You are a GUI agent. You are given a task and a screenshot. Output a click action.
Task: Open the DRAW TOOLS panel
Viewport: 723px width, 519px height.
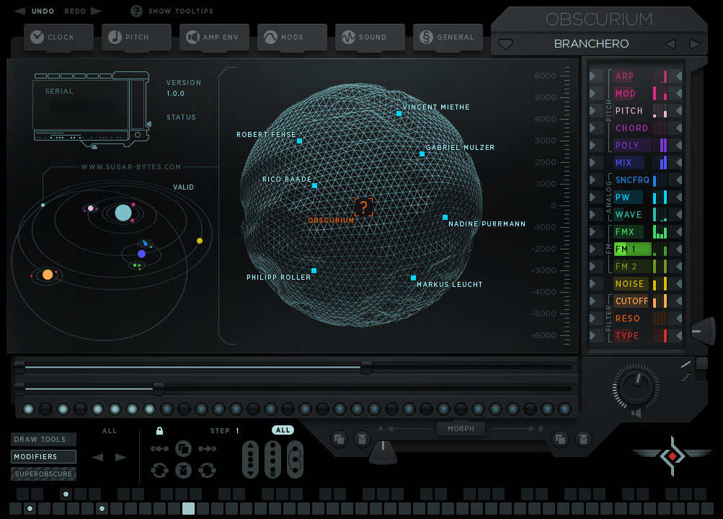pos(43,439)
